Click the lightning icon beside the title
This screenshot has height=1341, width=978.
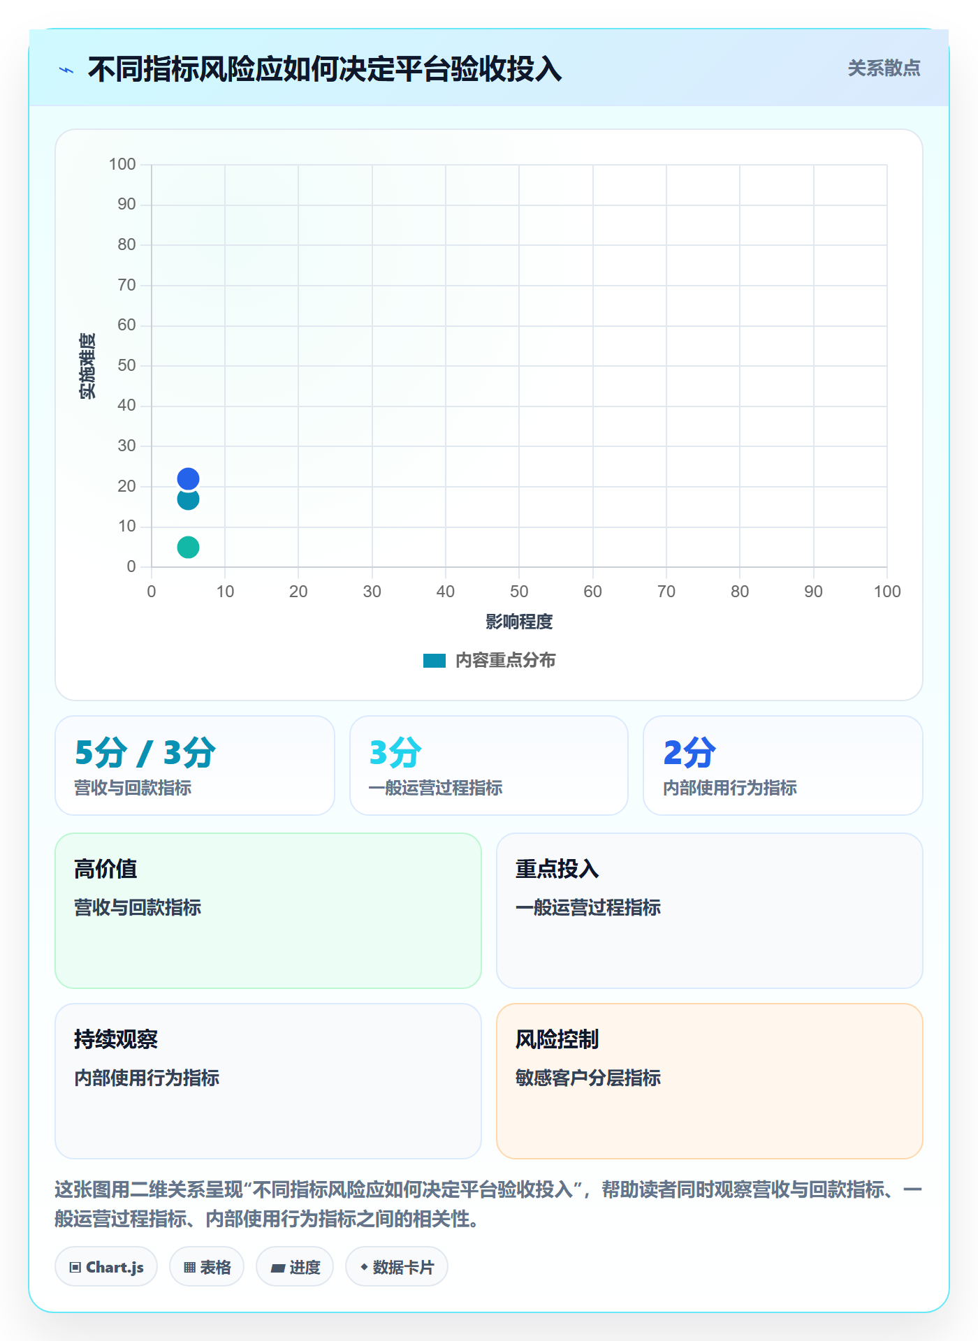pos(66,70)
